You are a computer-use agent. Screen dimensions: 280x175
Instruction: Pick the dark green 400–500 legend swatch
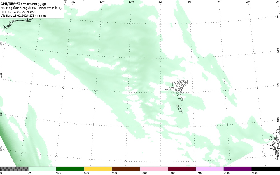[70, 169]
